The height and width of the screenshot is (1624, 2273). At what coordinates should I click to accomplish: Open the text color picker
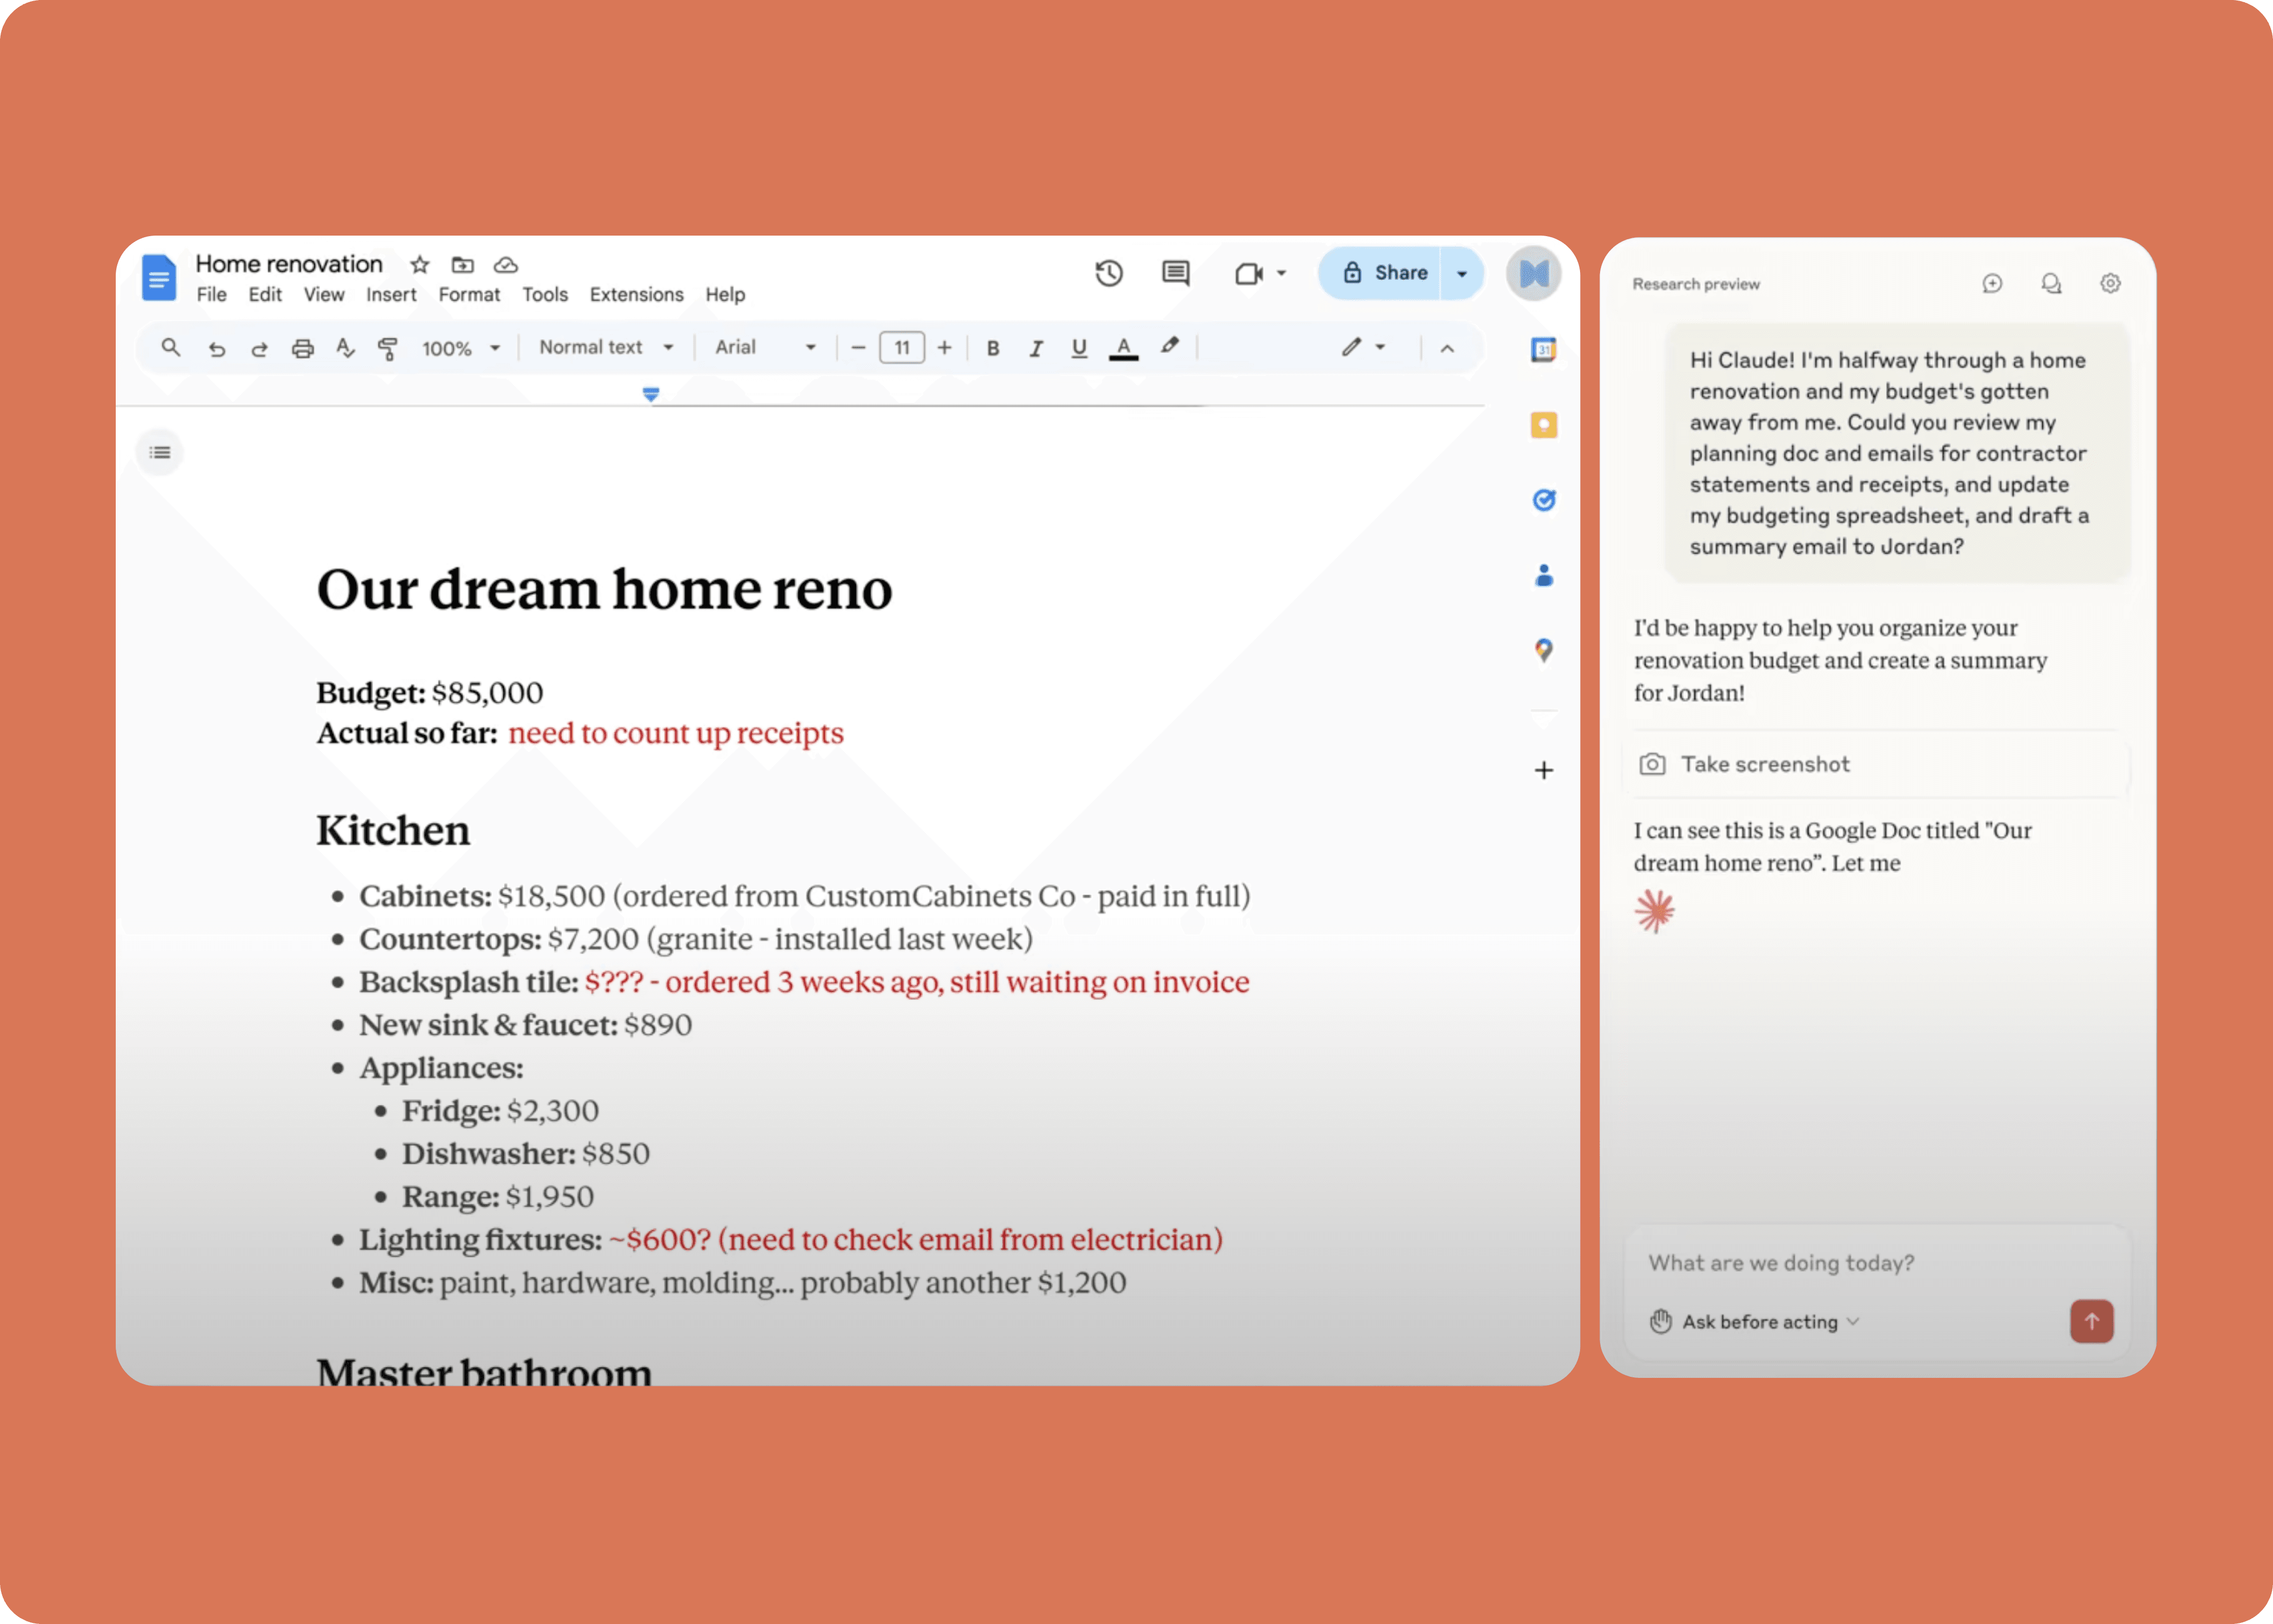(1123, 348)
